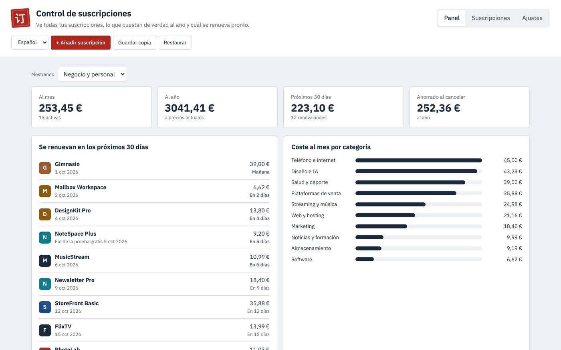Screen dimensions: 561x350
Task: Click the Añadir suscripción button
Action: point(81,42)
